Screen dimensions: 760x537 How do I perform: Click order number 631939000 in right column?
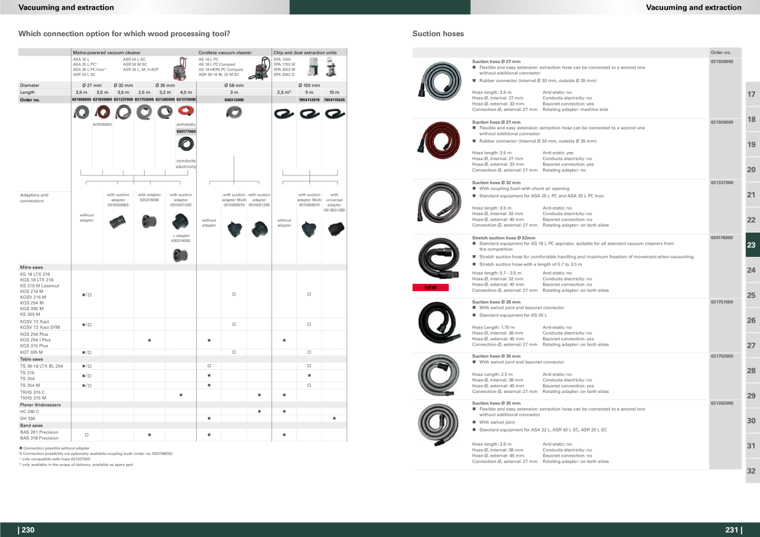722,123
